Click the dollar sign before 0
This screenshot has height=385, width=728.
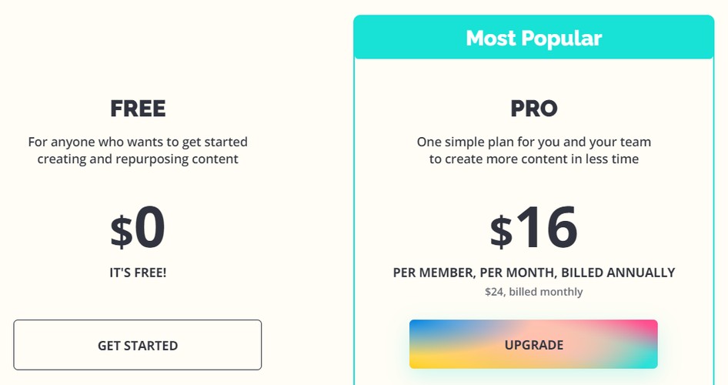pos(121,231)
